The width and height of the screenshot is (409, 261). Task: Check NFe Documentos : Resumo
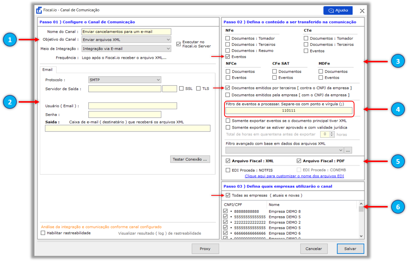tap(228, 51)
